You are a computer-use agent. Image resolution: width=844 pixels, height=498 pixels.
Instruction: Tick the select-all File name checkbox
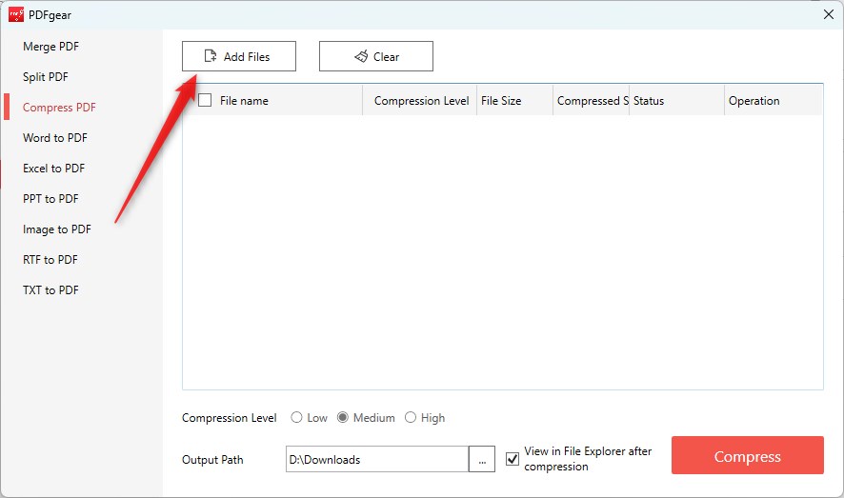(x=205, y=101)
